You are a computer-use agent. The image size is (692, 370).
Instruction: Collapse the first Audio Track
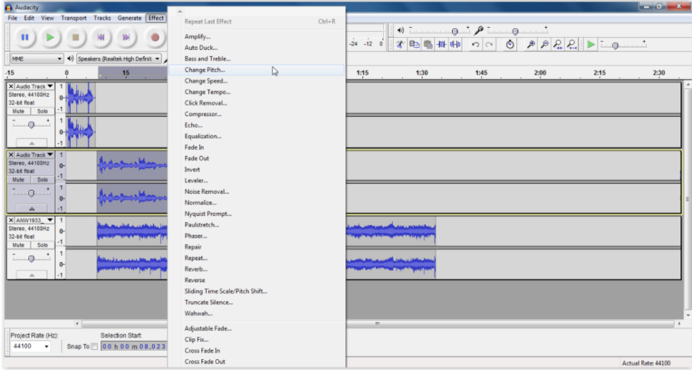point(32,143)
